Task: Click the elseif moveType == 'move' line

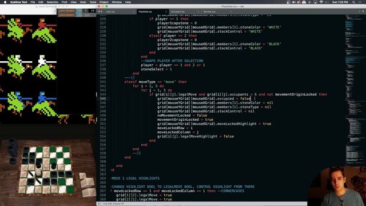Action: (x=156, y=82)
